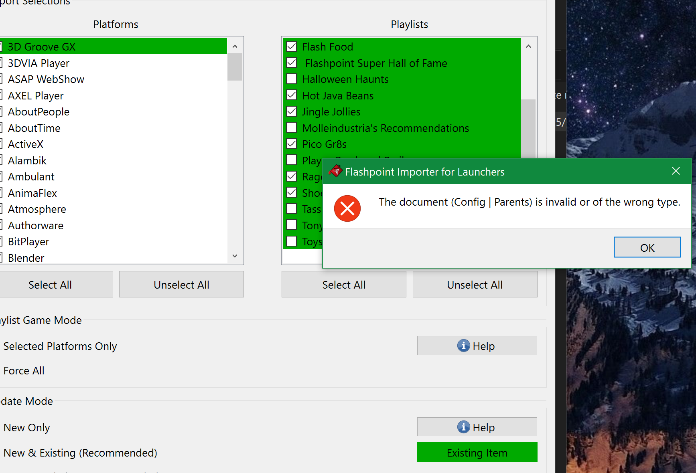Image resolution: width=696 pixels, height=473 pixels.
Task: Select 3DVIA Player platform
Action: tap(114, 63)
